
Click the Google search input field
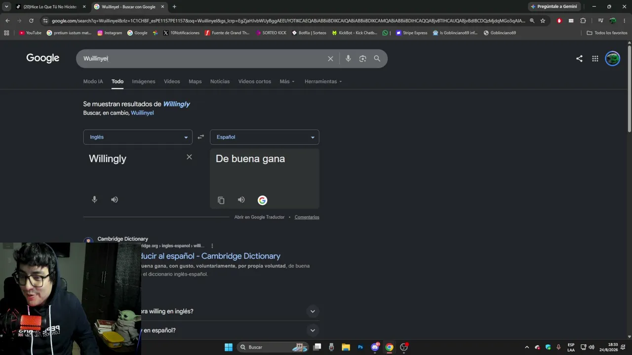[x=202, y=59]
